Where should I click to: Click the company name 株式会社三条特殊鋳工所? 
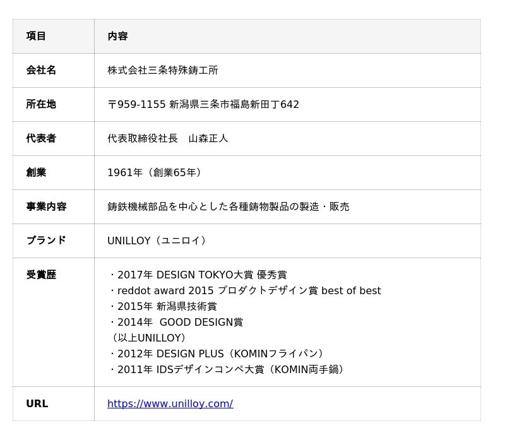click(x=163, y=70)
